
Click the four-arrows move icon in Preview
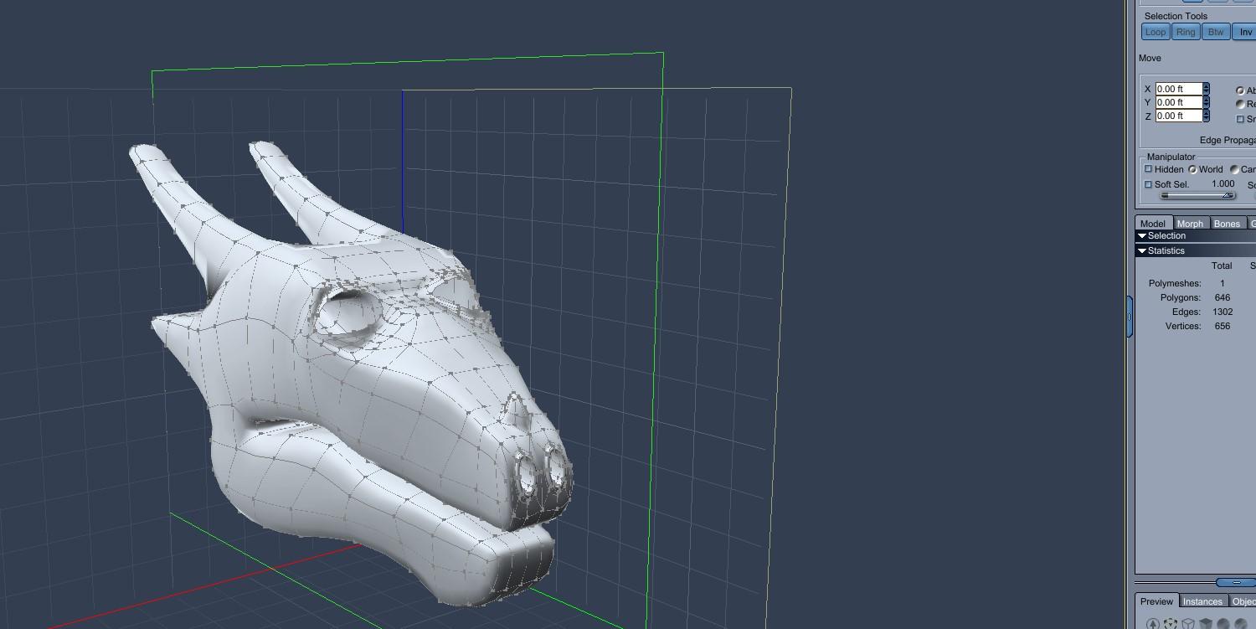click(x=1171, y=624)
